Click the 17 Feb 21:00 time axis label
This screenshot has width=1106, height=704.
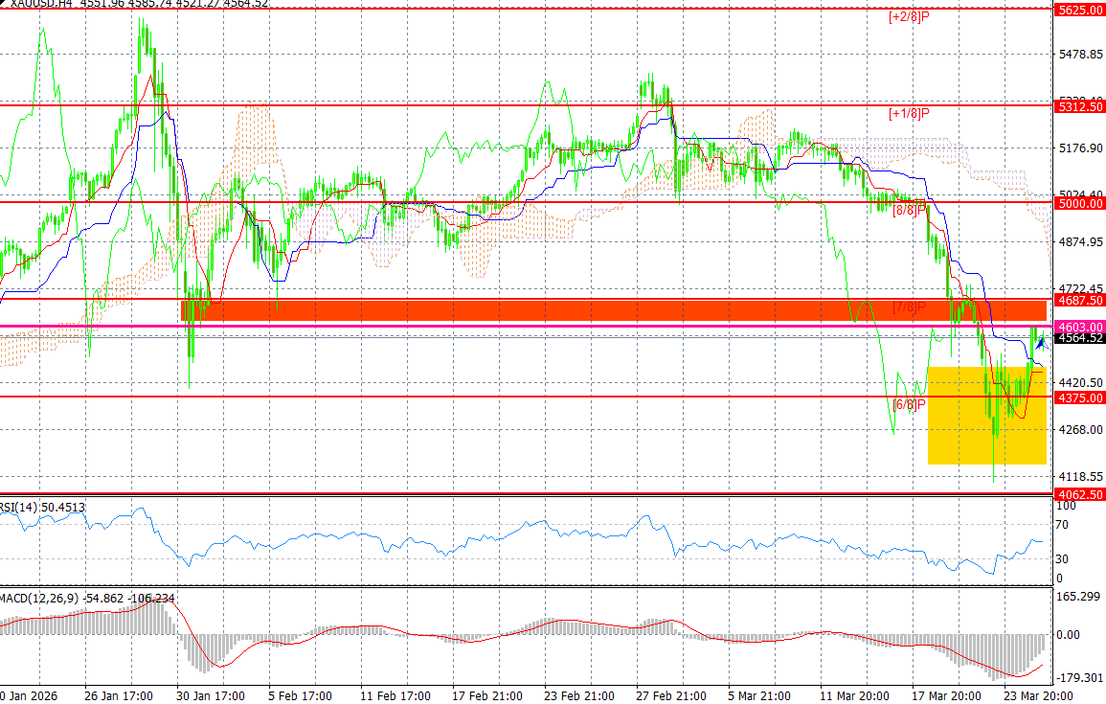click(x=487, y=695)
